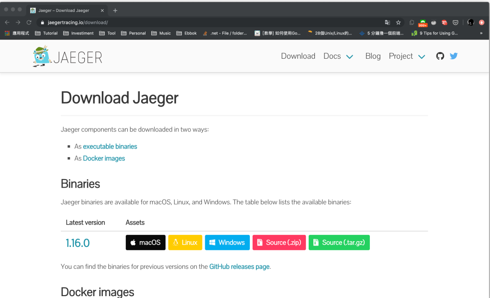Screen dimensions: 490x298
Task: Bookmark this page with star icon
Action: pyautogui.click(x=398, y=22)
